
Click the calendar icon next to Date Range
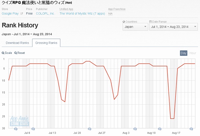pos(150,22)
